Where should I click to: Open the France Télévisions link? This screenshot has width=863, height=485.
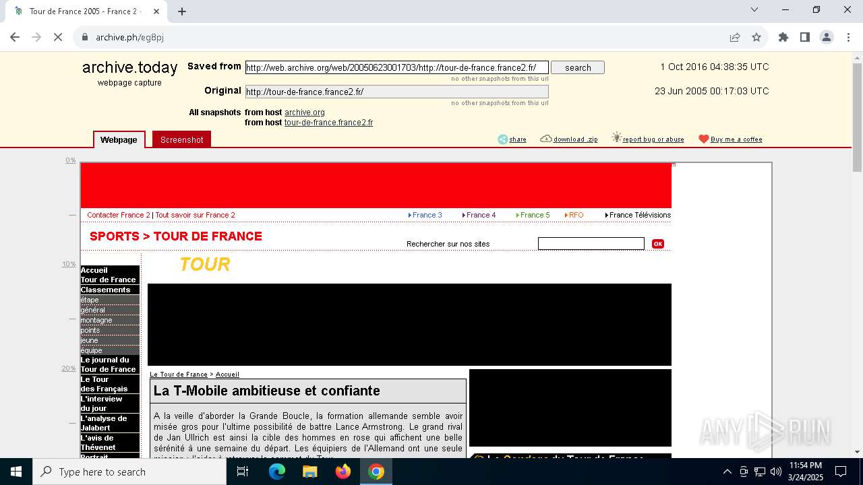click(638, 215)
